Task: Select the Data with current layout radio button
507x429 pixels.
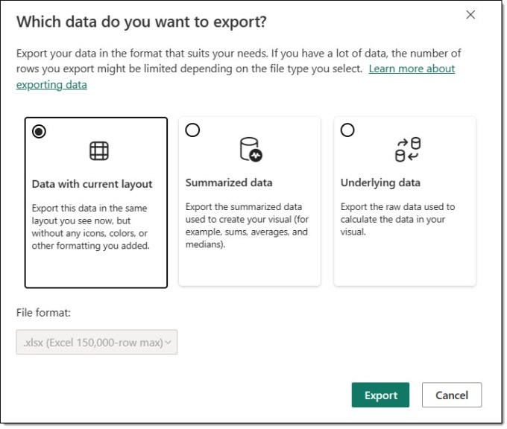Action: 39,132
